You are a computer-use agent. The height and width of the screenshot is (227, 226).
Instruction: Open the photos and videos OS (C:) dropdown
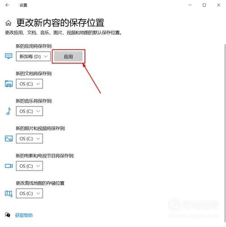click(x=29, y=138)
